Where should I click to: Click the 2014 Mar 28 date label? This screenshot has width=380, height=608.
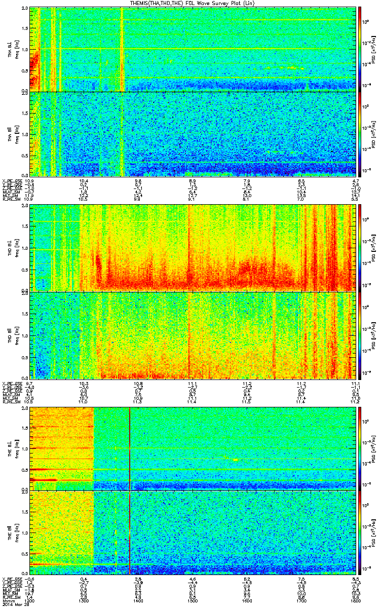click(x=14, y=604)
